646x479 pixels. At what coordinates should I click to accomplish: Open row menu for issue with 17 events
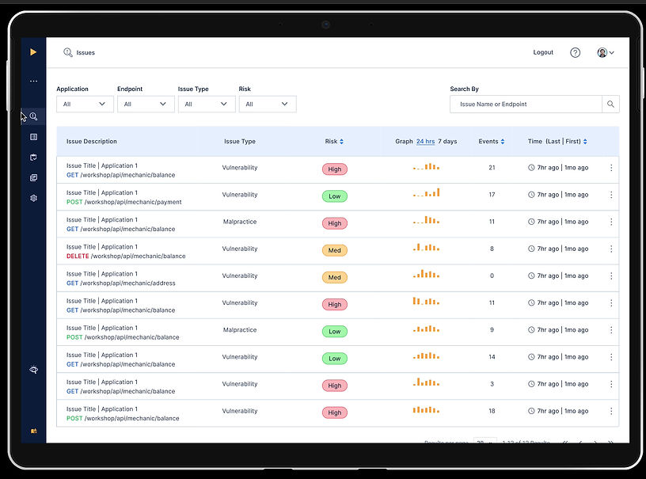(x=611, y=195)
